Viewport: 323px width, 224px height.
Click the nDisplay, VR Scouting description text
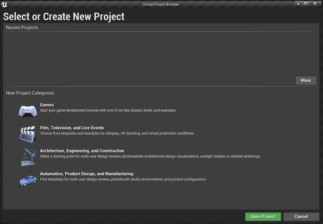[x=117, y=133]
